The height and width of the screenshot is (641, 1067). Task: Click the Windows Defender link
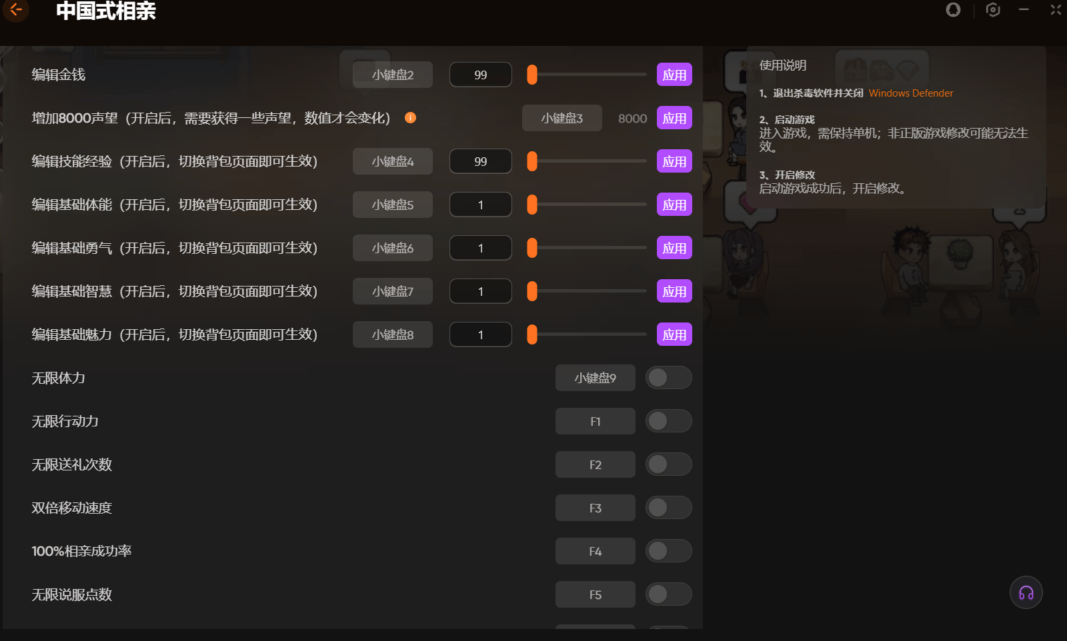pyautogui.click(x=910, y=93)
